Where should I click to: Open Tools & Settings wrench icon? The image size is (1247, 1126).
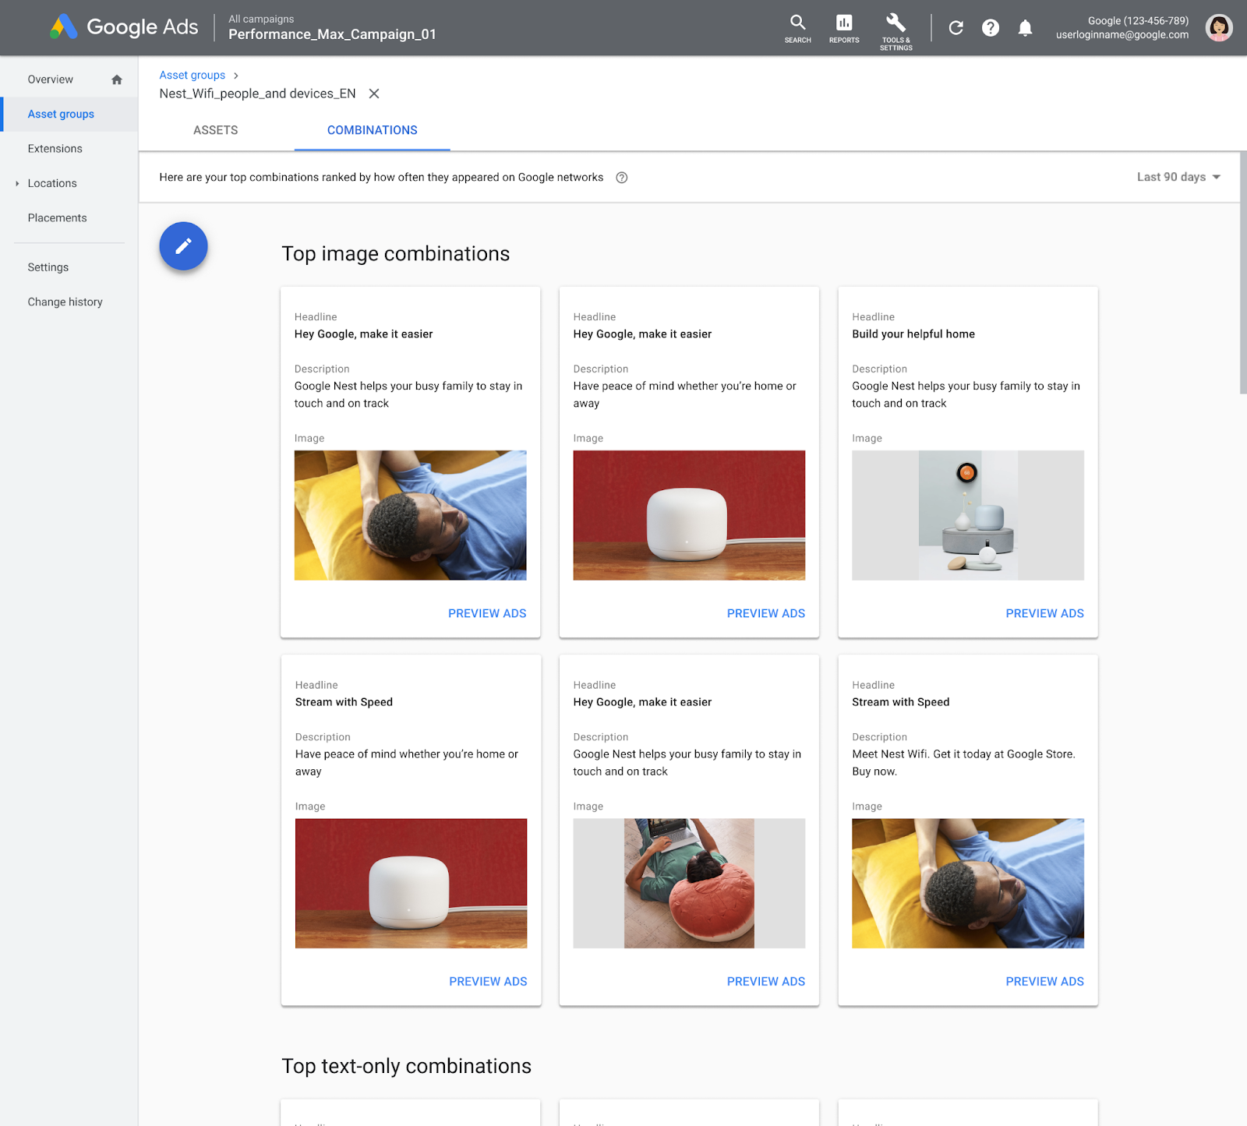pos(896,31)
